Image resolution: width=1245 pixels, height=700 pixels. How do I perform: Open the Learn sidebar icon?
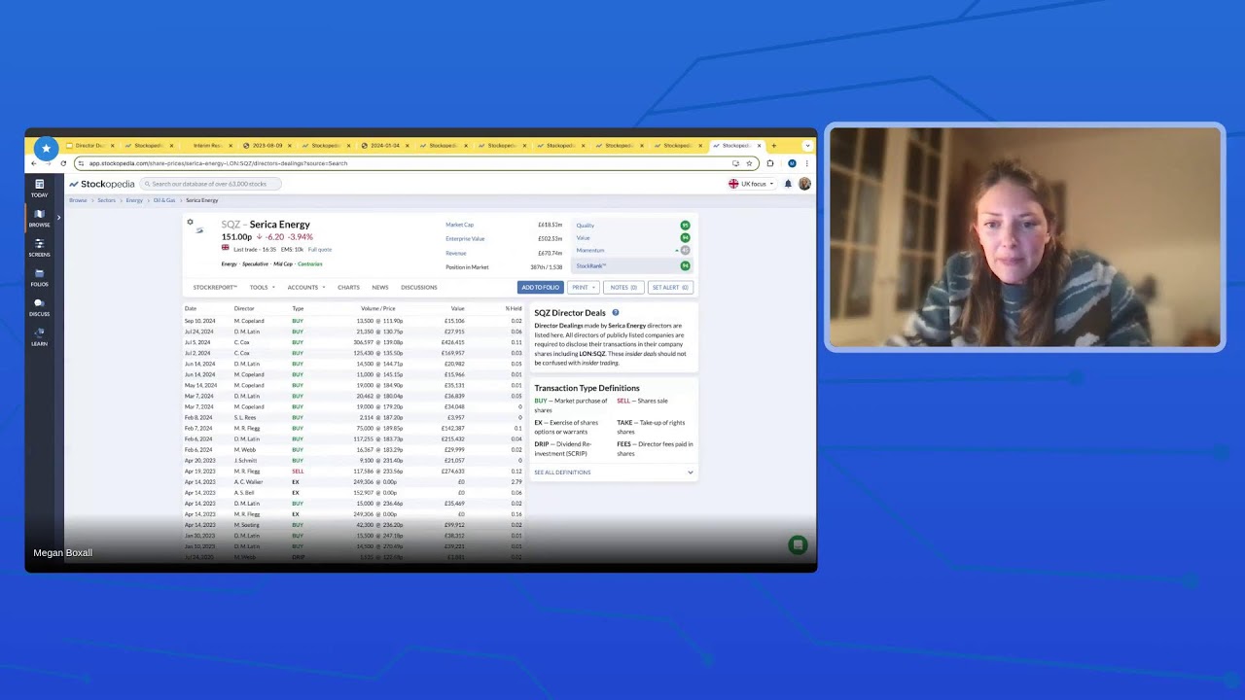pyautogui.click(x=39, y=337)
